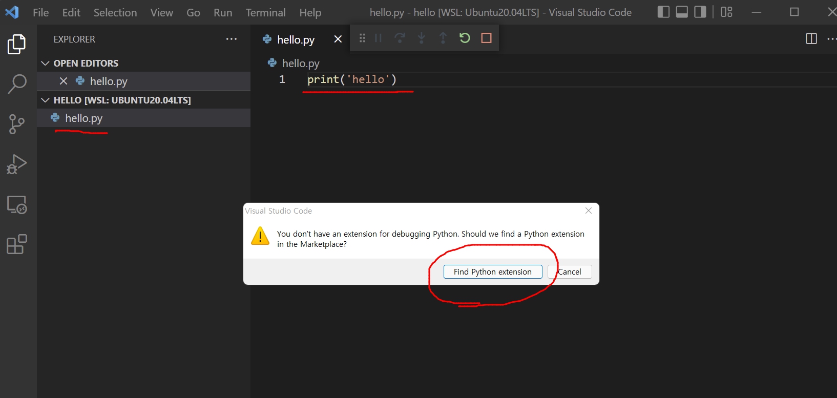Screen dimensions: 837x398
Task: Open the Run menu
Action: coord(223,12)
